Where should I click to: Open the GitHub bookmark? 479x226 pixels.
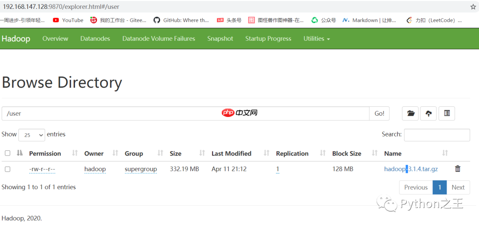(181, 20)
